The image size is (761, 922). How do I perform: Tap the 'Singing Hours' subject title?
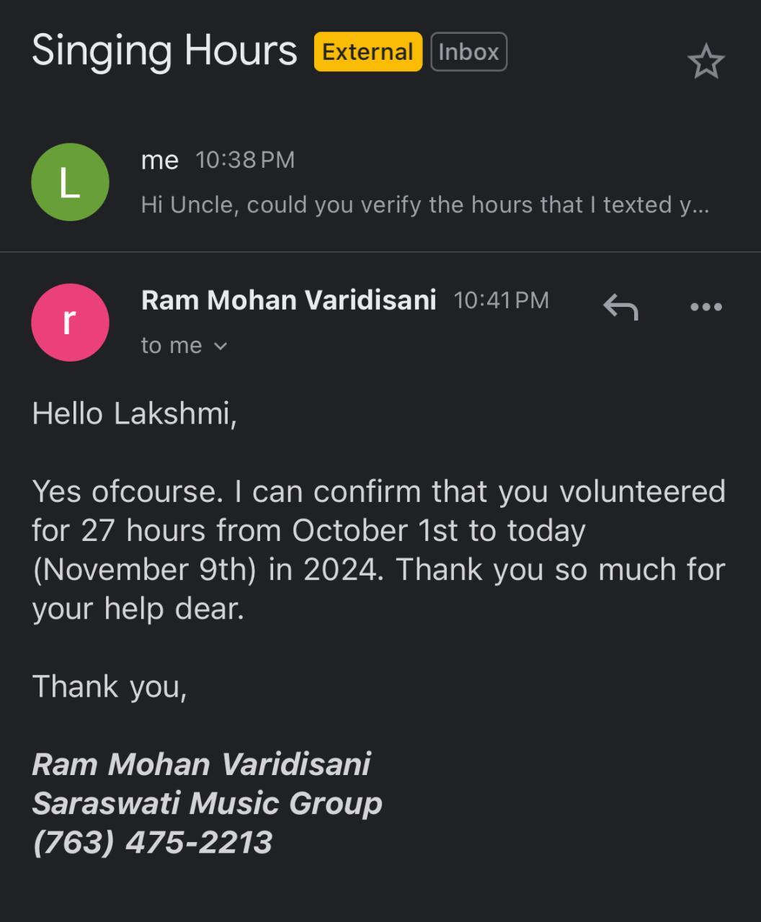pyautogui.click(x=164, y=50)
